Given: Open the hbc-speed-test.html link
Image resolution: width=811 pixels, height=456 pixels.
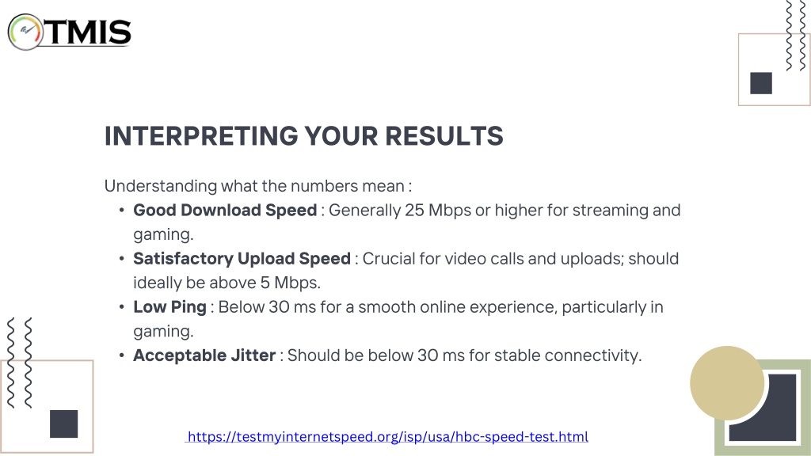Looking at the screenshot, I should (386, 436).
